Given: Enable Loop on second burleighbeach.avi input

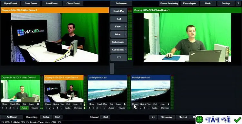Looking at the screenshot, I should pos(162,104).
